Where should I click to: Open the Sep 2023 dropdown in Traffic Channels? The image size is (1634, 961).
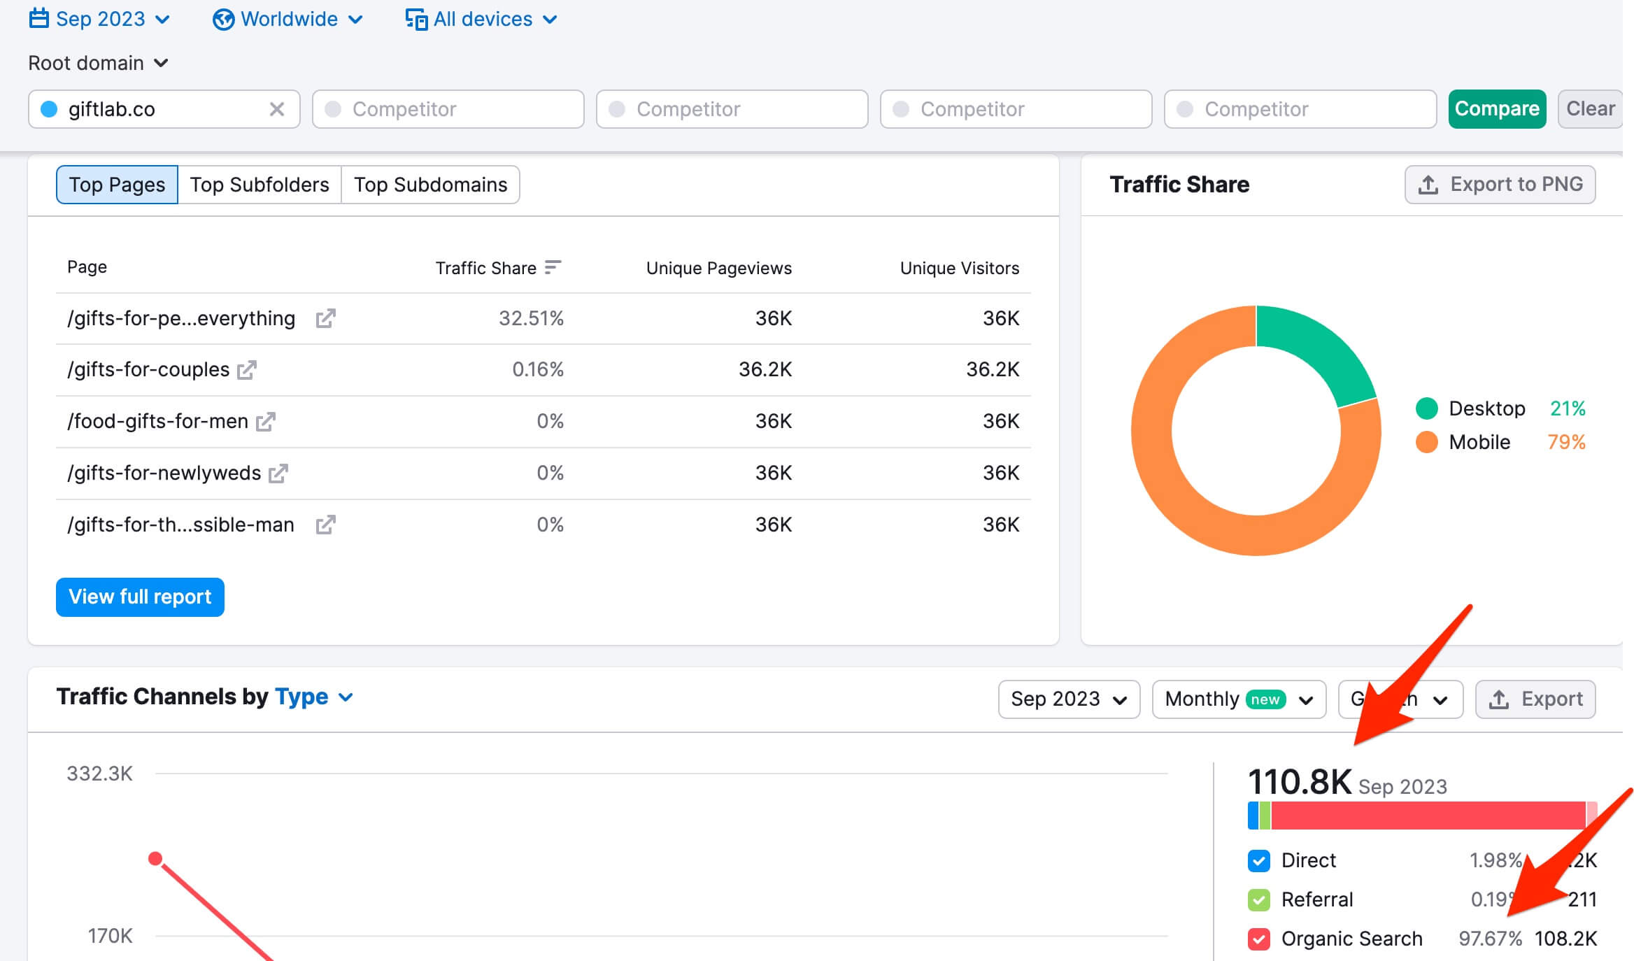point(1069,699)
